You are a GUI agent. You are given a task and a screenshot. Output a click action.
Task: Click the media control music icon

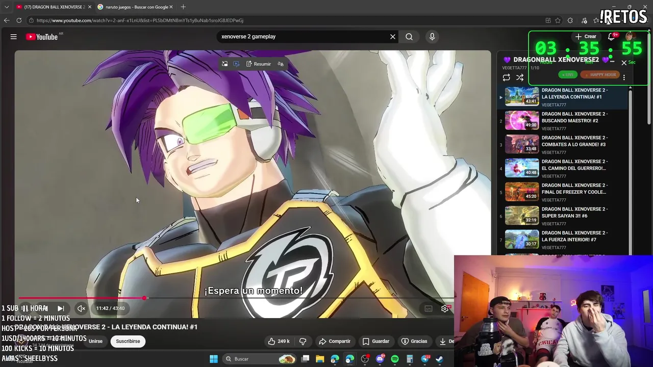pos(584,20)
